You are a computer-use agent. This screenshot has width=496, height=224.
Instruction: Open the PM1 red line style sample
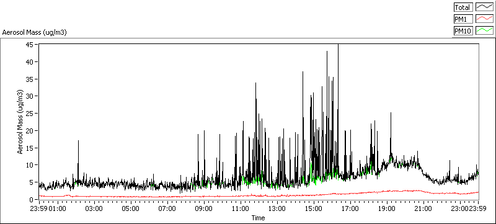pos(485,19)
